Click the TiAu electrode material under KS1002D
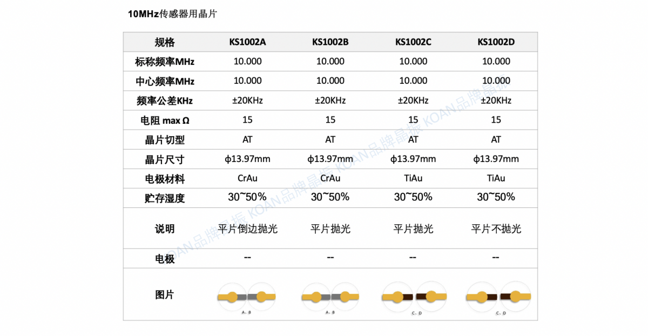The image size is (648, 336). [x=496, y=178]
